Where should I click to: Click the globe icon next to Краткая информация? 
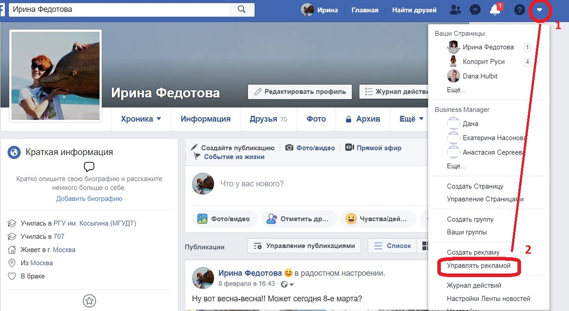pyautogui.click(x=14, y=152)
